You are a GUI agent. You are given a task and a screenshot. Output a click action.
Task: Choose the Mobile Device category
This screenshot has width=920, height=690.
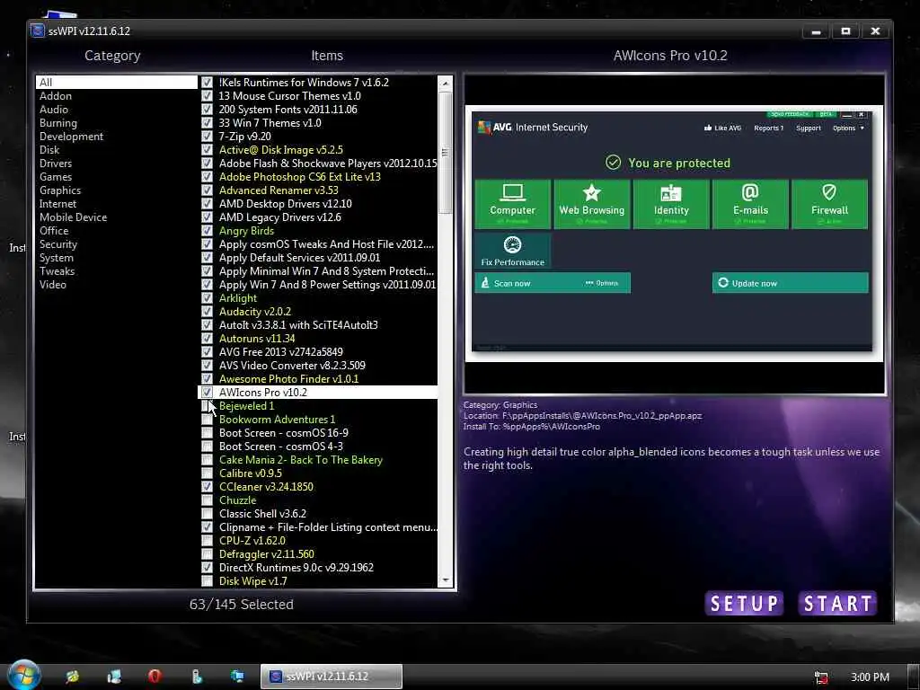[x=74, y=217]
